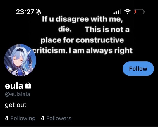
Task: Tap the cellular signal bars icon
Action: pos(117,12)
